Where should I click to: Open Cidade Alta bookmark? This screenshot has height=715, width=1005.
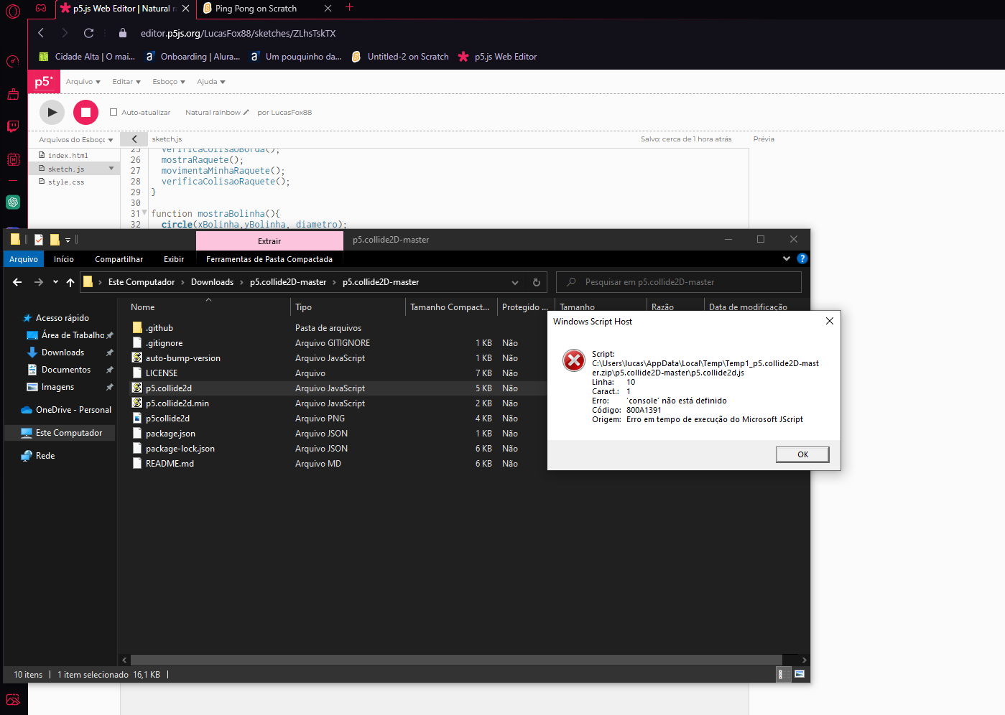pyautogui.click(x=87, y=57)
